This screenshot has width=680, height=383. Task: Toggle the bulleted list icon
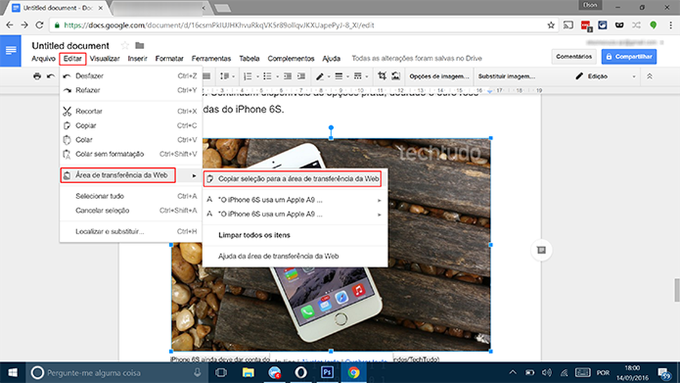point(267,76)
